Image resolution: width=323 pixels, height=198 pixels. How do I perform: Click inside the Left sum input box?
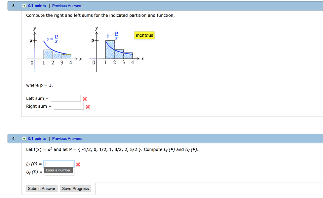[x=66, y=98]
